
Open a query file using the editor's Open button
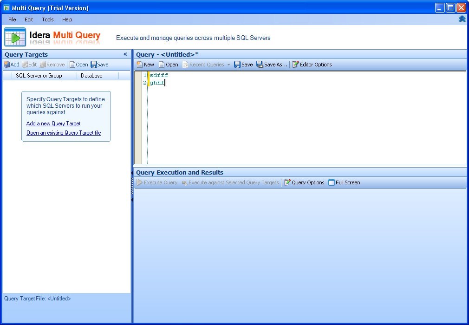coord(169,65)
